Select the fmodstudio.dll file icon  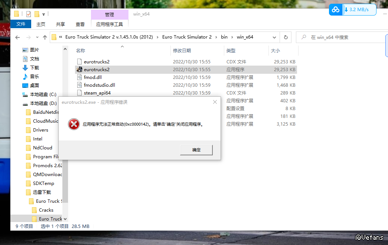coord(79,85)
